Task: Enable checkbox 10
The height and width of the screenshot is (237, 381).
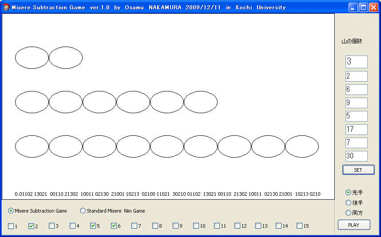Action: [196, 226]
